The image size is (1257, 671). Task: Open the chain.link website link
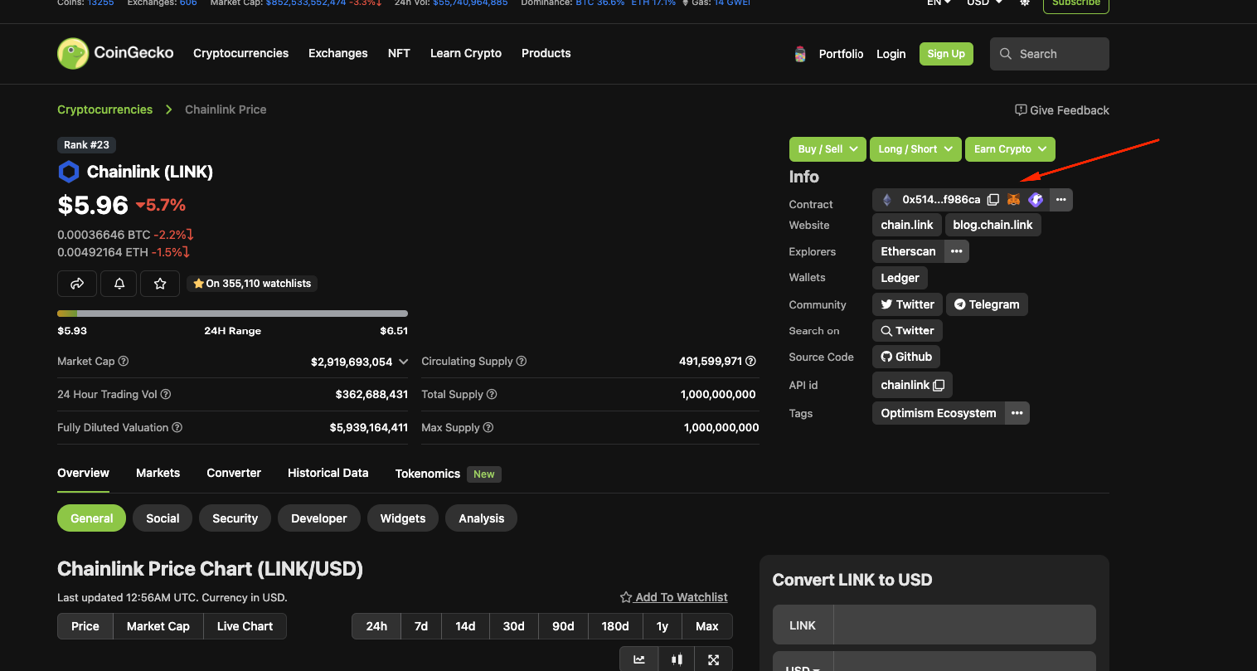pos(907,225)
